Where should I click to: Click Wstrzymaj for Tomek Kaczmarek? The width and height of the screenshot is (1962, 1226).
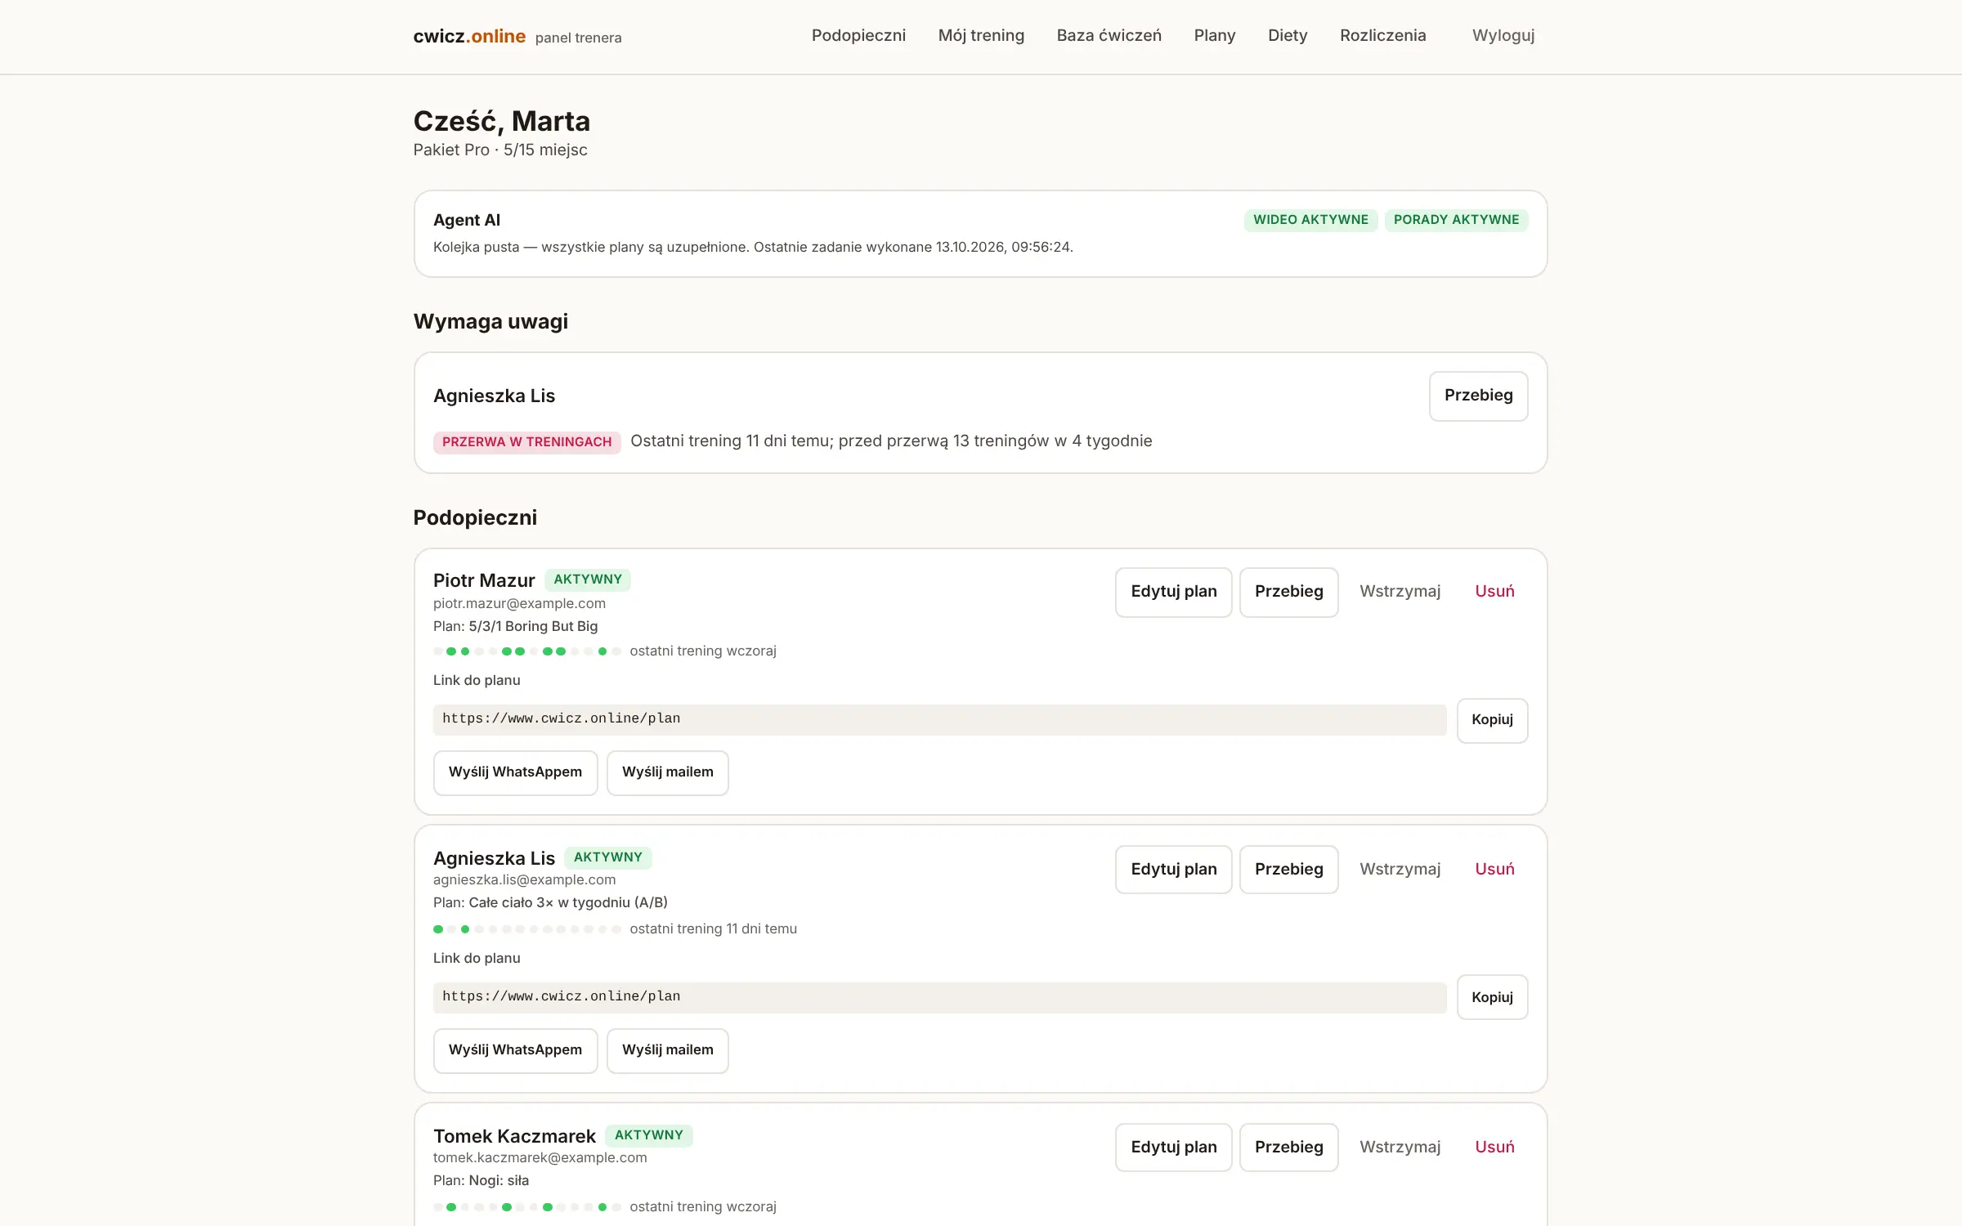click(x=1400, y=1148)
